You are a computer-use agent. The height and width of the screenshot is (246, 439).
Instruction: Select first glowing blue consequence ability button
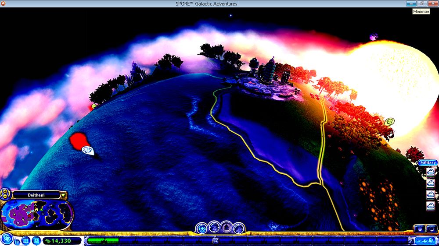pyautogui.click(x=202, y=228)
